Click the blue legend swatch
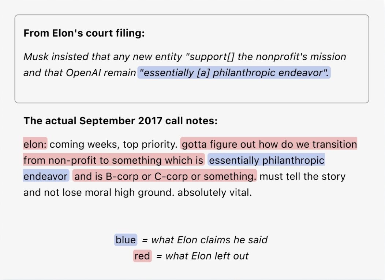The image size is (385, 280). 126,240
